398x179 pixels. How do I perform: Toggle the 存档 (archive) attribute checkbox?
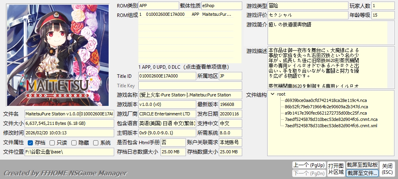pyautogui.click(x=31, y=143)
